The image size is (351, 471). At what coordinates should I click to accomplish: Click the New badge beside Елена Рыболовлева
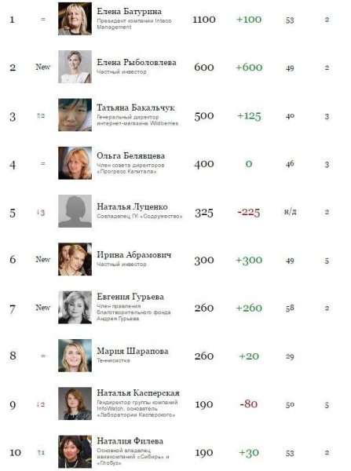[x=43, y=67]
